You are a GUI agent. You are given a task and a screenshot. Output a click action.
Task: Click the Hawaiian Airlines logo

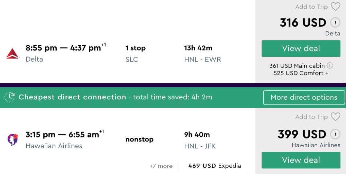tap(13, 140)
